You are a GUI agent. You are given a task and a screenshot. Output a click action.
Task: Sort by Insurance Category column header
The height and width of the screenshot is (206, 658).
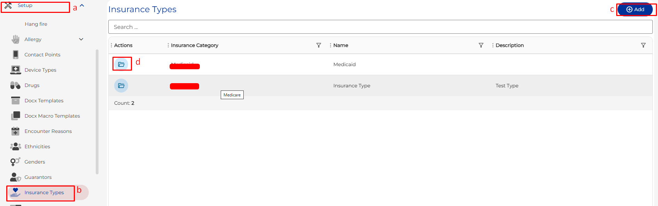195,45
